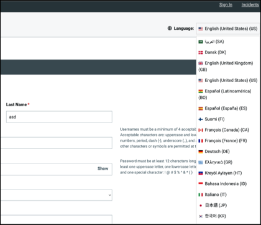
Task: Click the Saudi Arabia flag icon
Action: pos(201,42)
